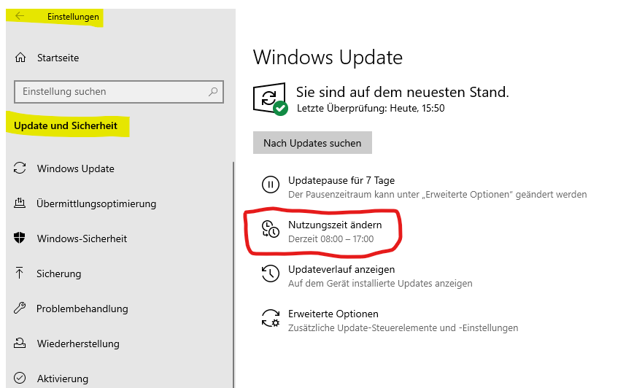634x388 pixels.
Task: Click the Windows-Sicherheit shield icon
Action: coord(20,238)
